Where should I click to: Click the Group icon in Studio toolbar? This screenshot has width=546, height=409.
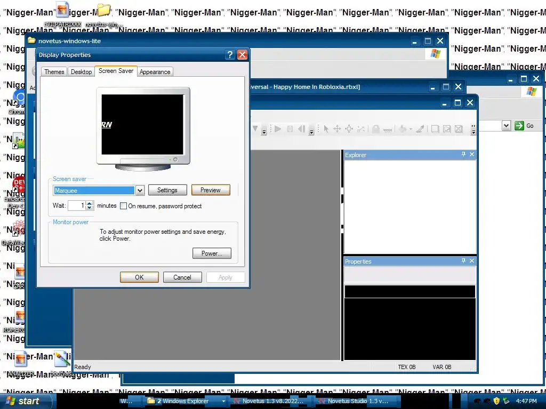[x=435, y=129]
